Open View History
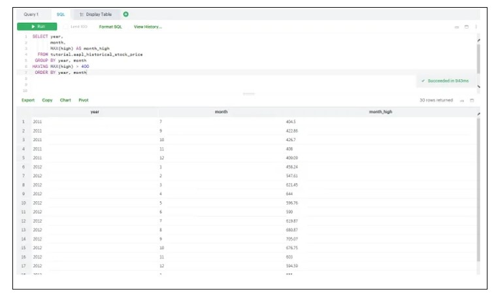The width and height of the screenshot is (494, 300). click(148, 27)
